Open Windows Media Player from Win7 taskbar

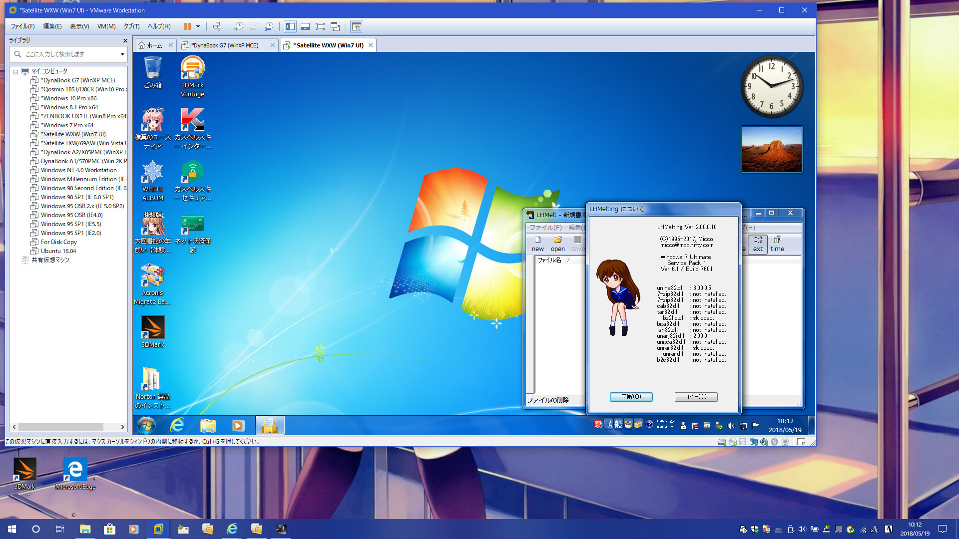tap(238, 426)
